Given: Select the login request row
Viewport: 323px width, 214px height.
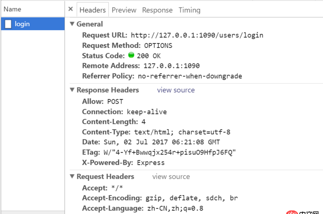Looking at the screenshot, I should (x=33, y=24).
